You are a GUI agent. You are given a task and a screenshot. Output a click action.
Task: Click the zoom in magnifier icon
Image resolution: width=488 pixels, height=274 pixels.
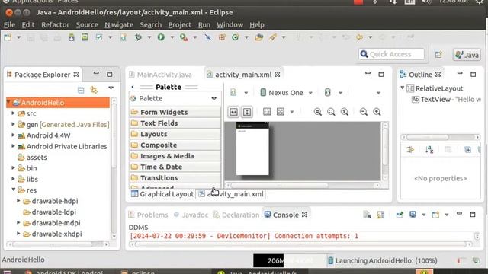coord(377,112)
